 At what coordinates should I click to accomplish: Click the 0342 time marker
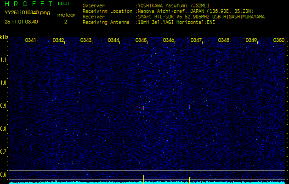click(x=58, y=40)
